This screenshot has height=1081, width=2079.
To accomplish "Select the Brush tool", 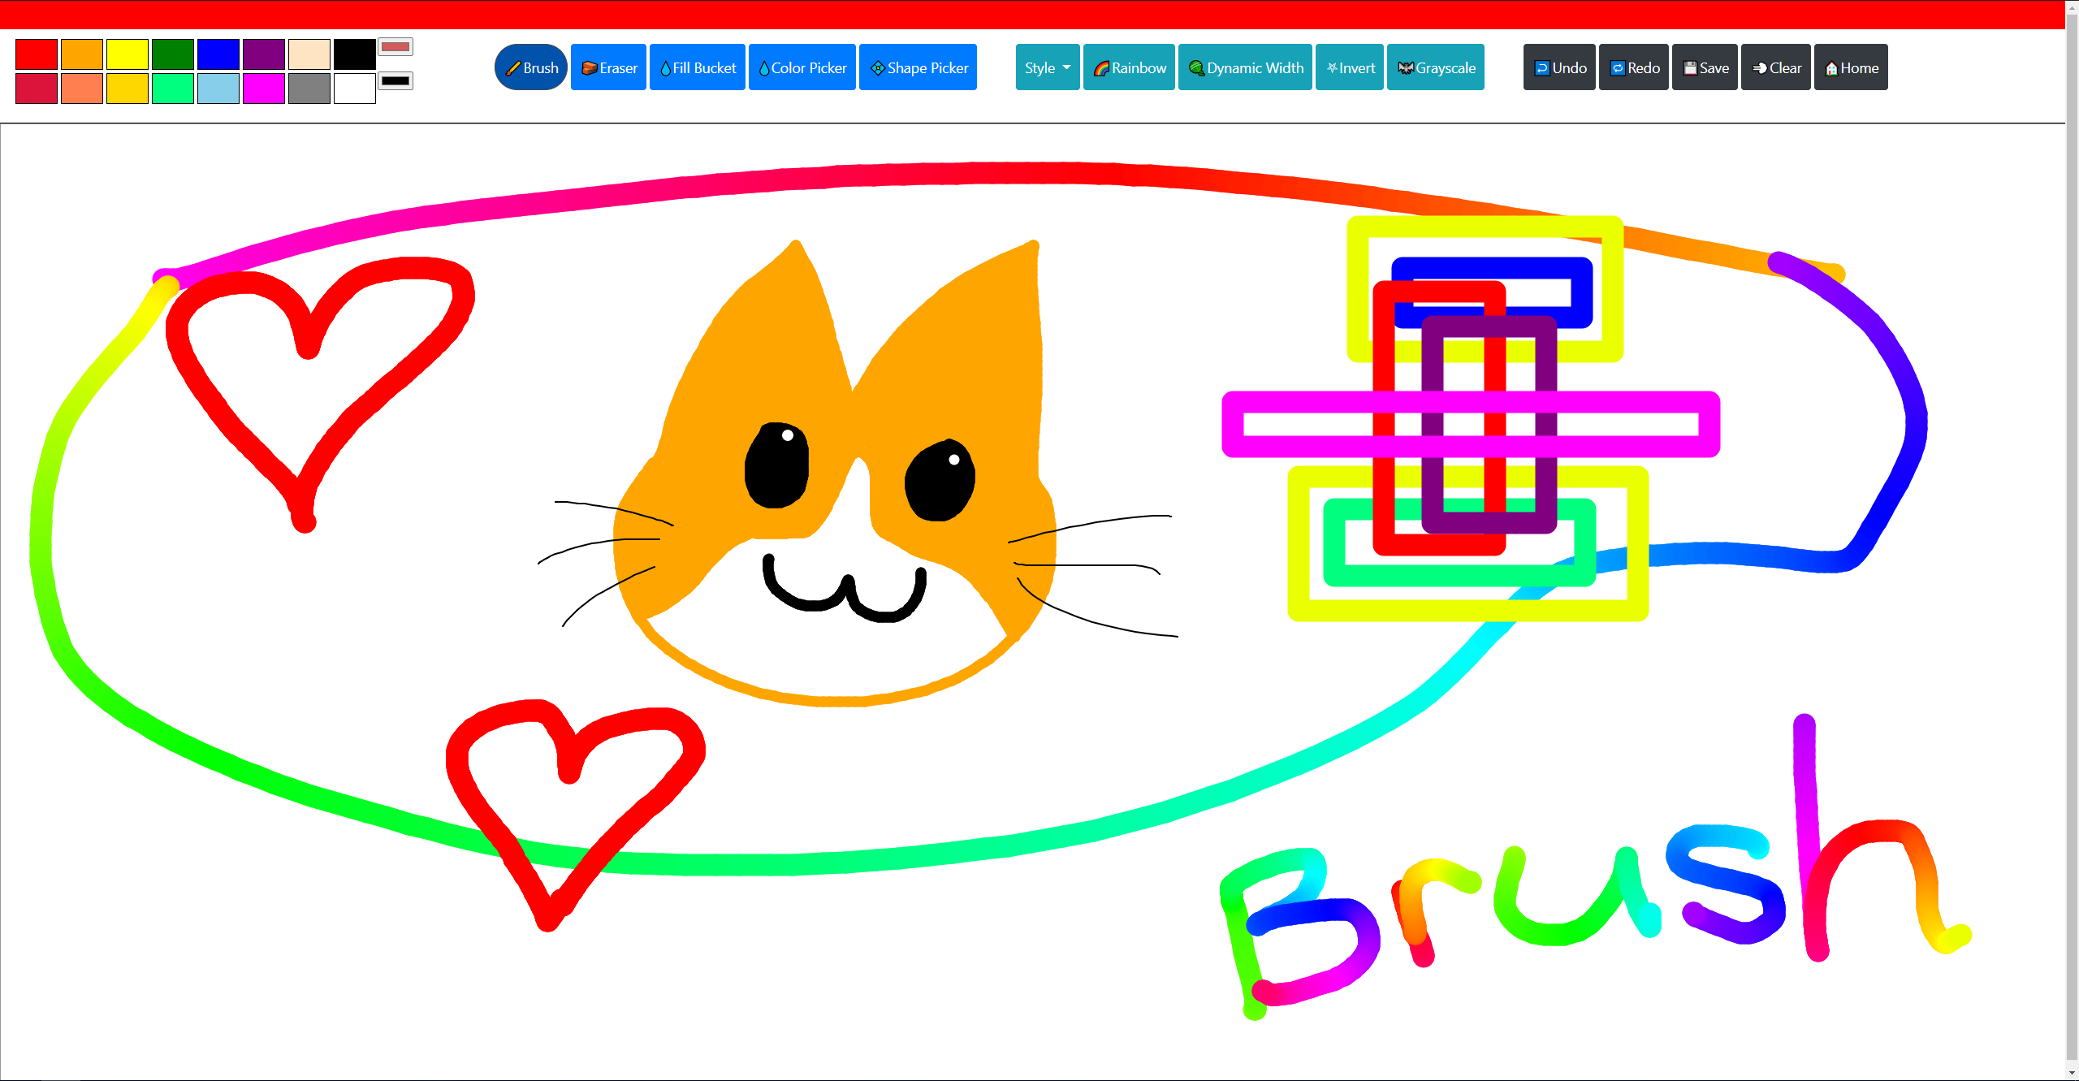I will 531,67.
